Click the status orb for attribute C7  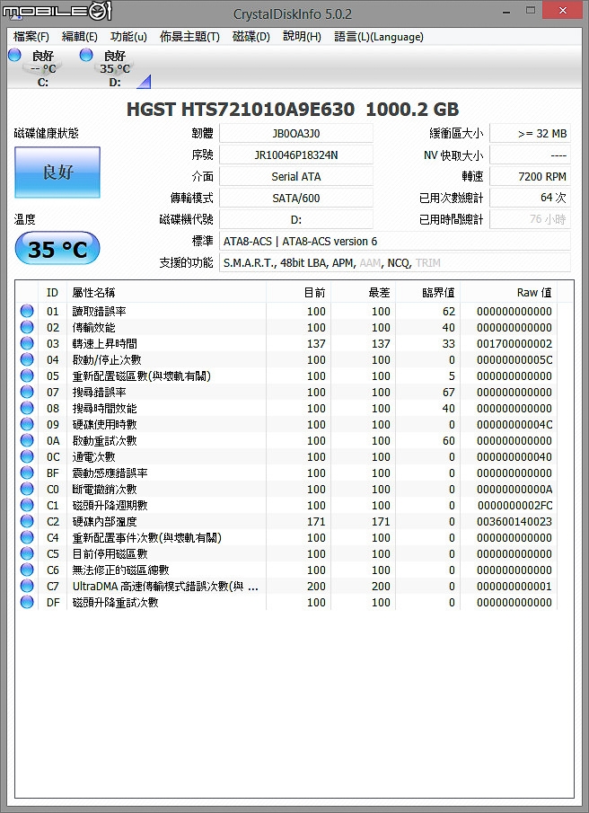coord(27,586)
